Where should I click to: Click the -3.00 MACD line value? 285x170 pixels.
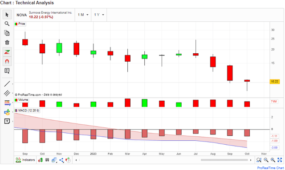(274, 147)
